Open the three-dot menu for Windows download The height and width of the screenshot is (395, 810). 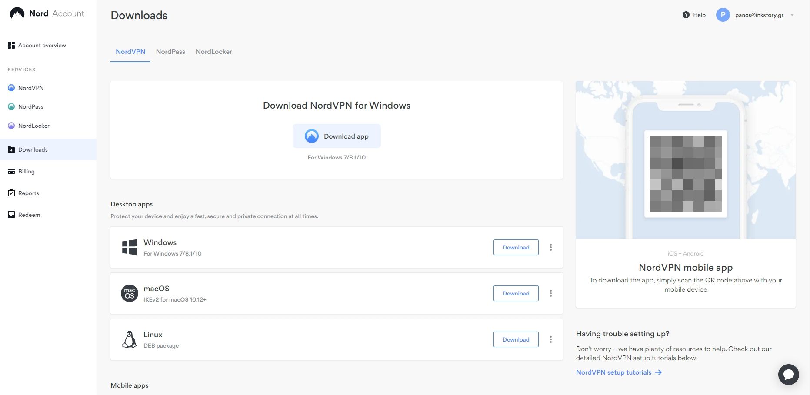tap(550, 247)
